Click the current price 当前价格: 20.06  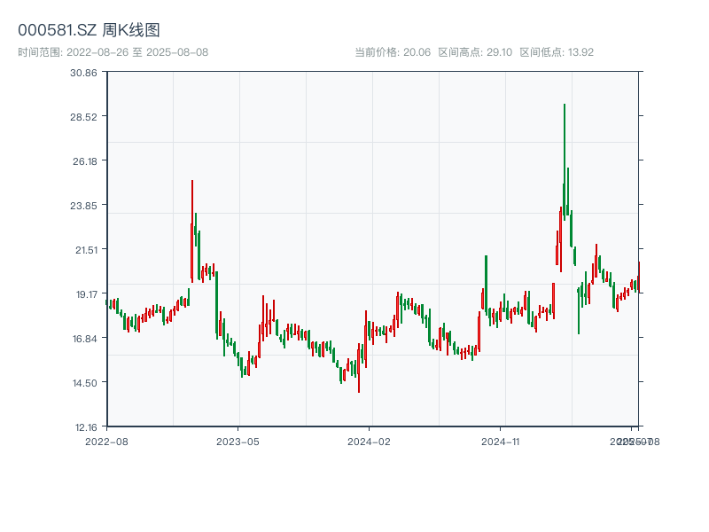click(x=393, y=52)
